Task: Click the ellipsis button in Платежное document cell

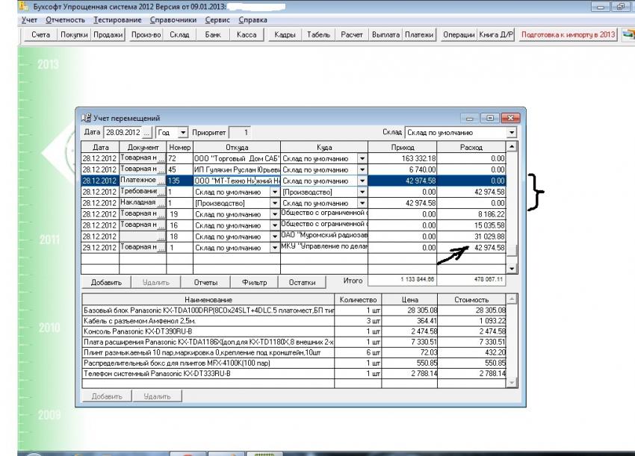Action: click(x=161, y=181)
